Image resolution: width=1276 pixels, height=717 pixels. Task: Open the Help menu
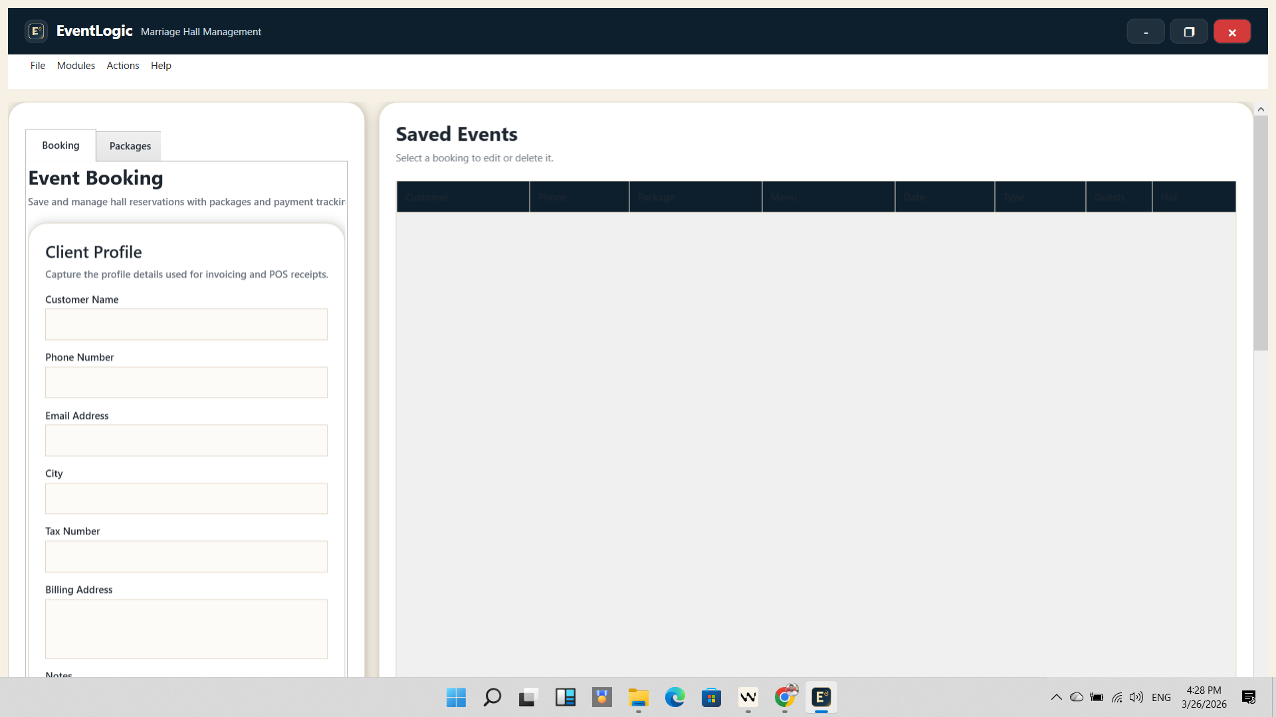[161, 65]
